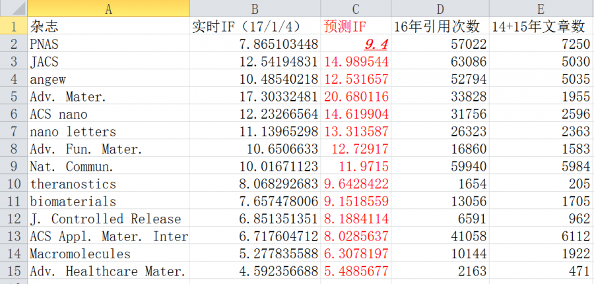Image resolution: width=594 pixels, height=284 pixels.
Task: Select red value 20.680116 cell
Action: pos(356,96)
